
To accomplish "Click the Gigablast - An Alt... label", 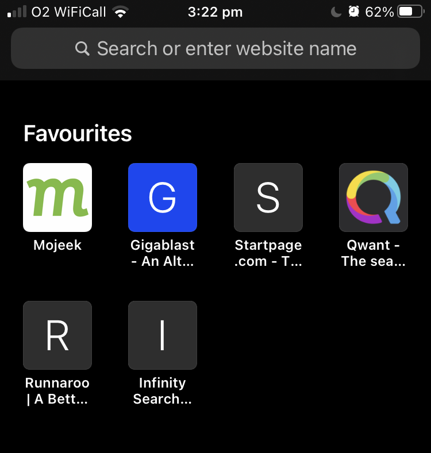I will coord(163,253).
